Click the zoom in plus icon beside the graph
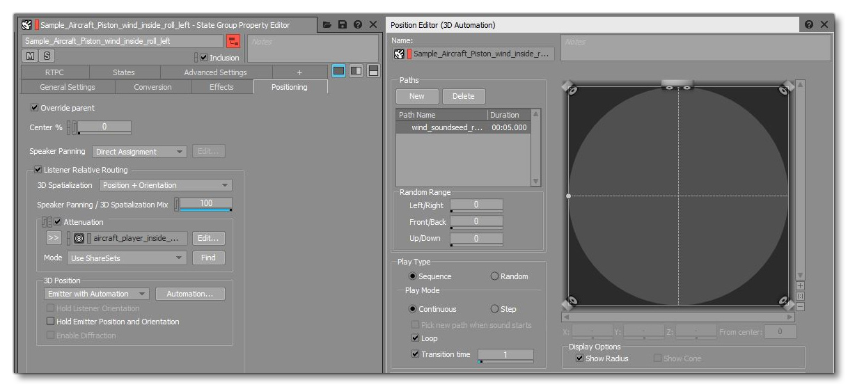This screenshot has height=387, width=848. tap(801, 285)
